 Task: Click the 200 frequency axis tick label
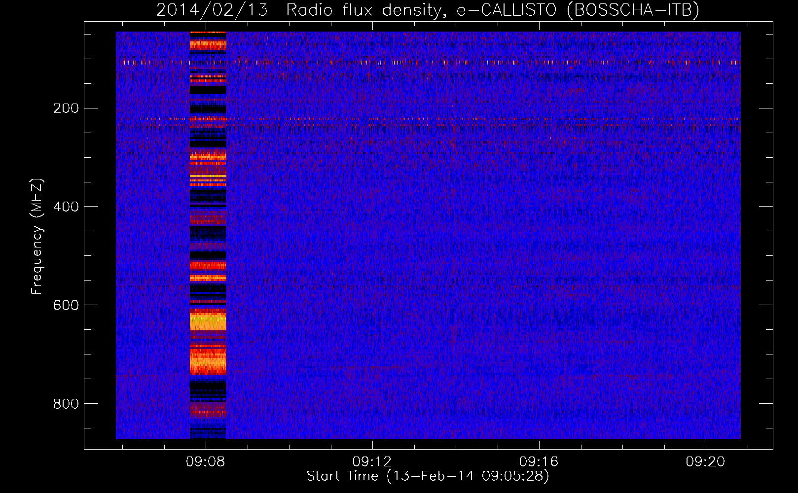[x=66, y=108]
